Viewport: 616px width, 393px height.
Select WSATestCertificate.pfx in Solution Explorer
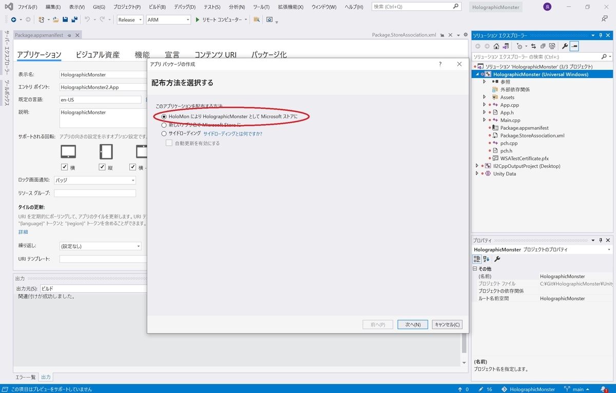pos(524,159)
